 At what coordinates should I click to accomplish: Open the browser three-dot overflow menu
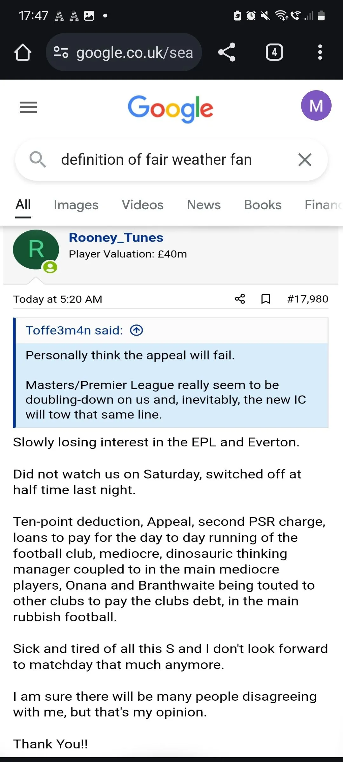[320, 52]
